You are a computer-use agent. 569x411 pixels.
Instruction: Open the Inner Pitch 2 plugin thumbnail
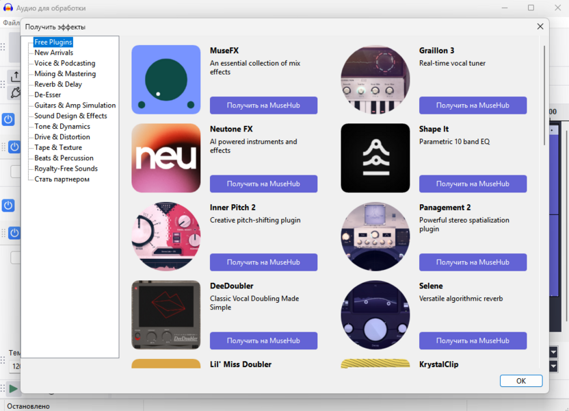pos(166,236)
